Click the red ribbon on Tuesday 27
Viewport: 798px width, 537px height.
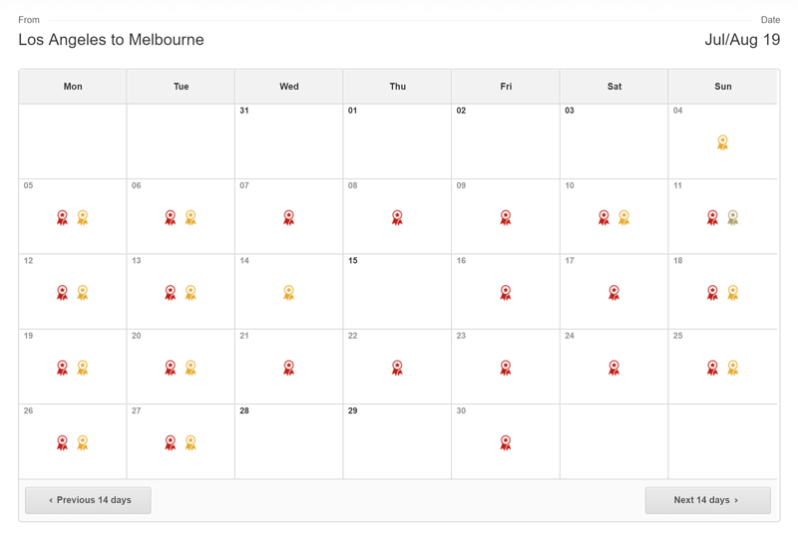click(x=171, y=442)
